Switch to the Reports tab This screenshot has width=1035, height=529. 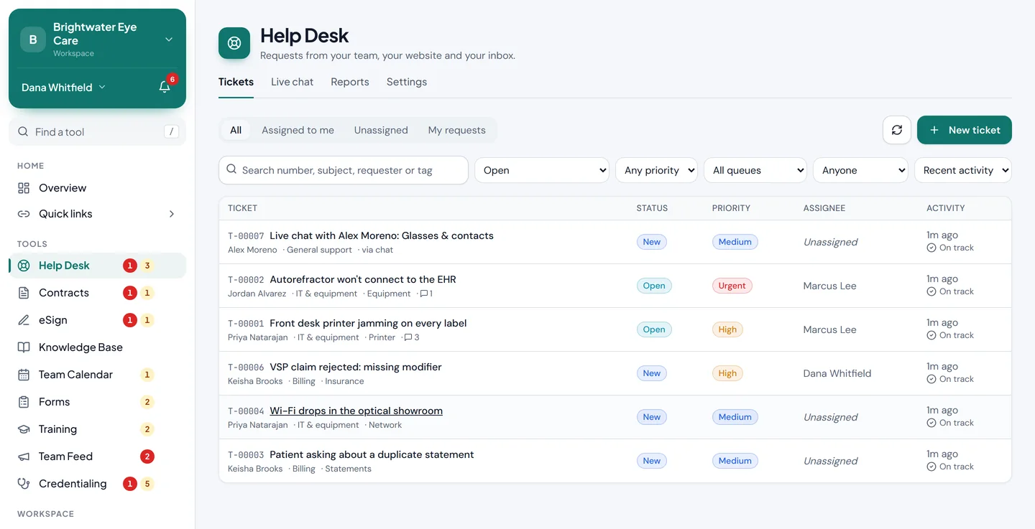click(x=350, y=82)
